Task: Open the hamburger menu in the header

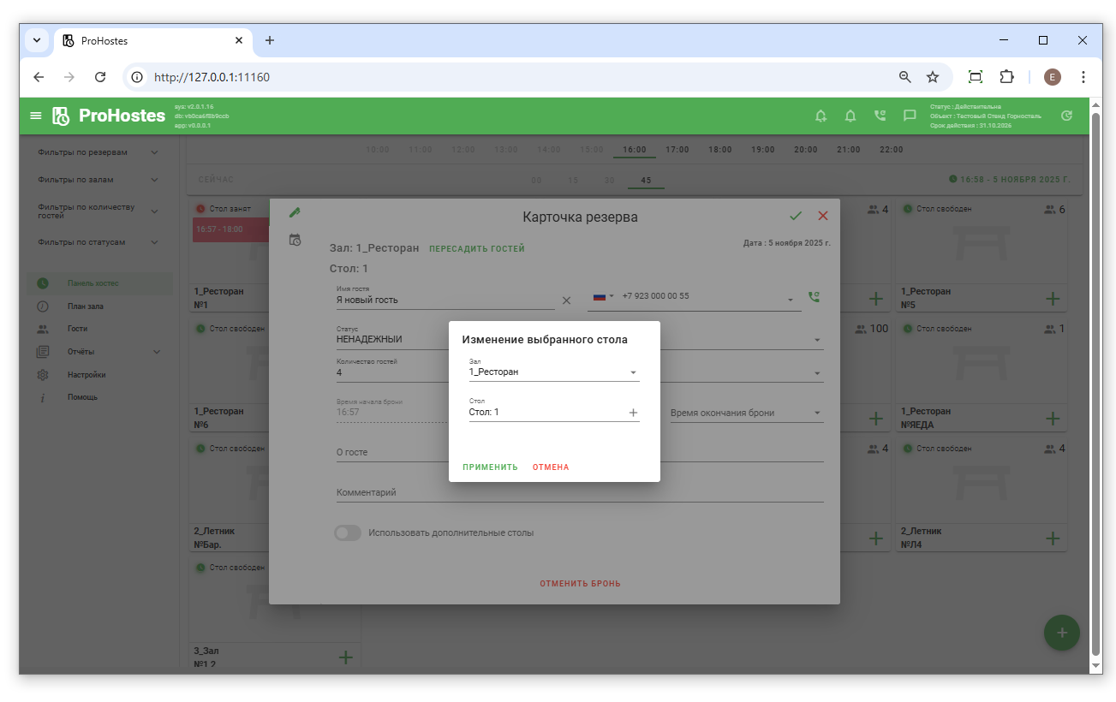Action: coord(36,116)
